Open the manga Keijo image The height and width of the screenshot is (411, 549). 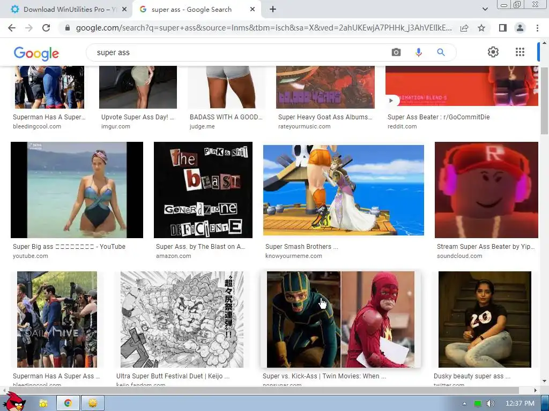[182, 319]
